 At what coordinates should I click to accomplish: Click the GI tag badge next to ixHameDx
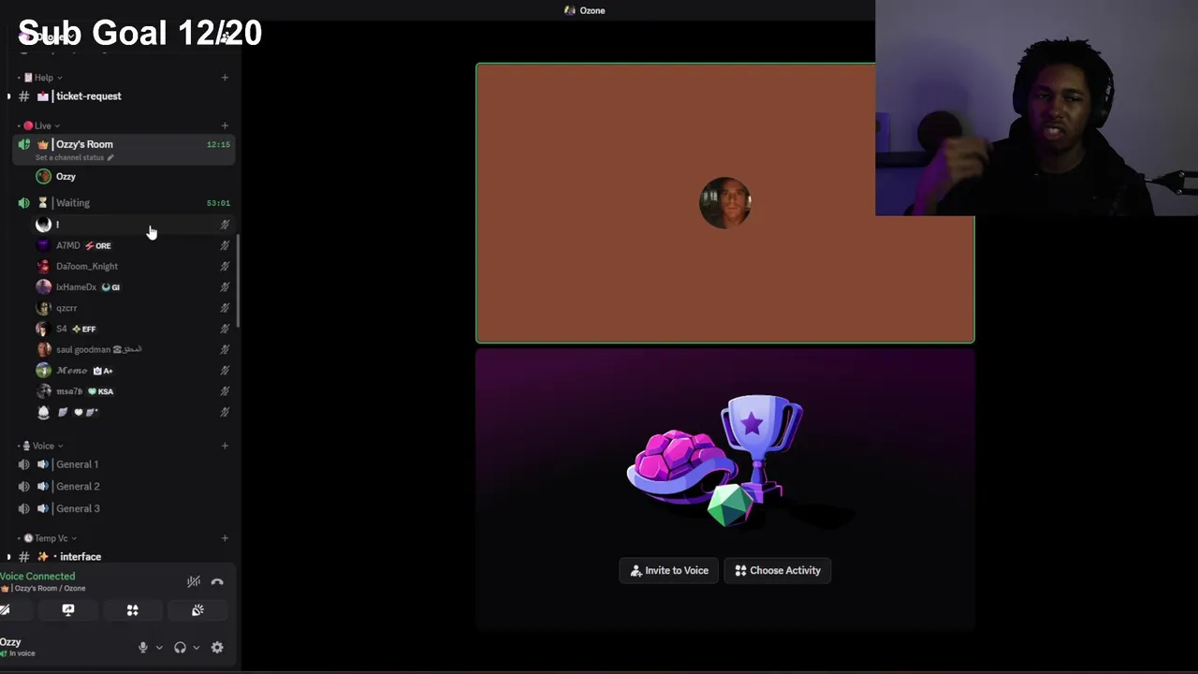pyautogui.click(x=110, y=287)
